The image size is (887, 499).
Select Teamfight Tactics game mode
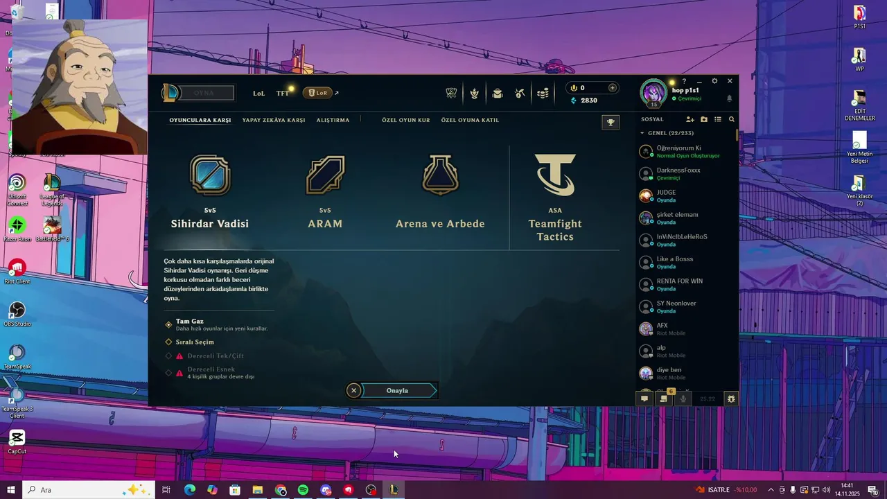tap(555, 197)
